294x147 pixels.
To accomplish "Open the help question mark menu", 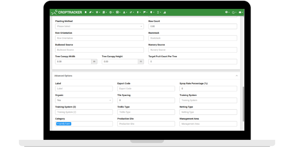I will coord(227,12).
